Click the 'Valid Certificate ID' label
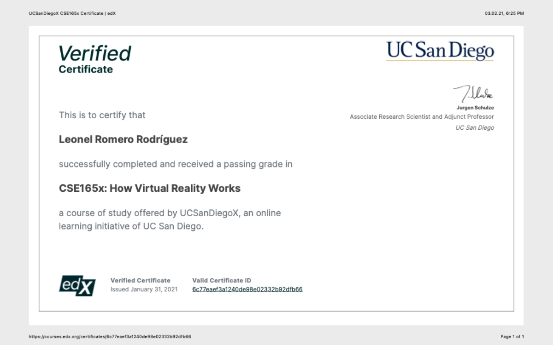553x345 pixels. (222, 280)
